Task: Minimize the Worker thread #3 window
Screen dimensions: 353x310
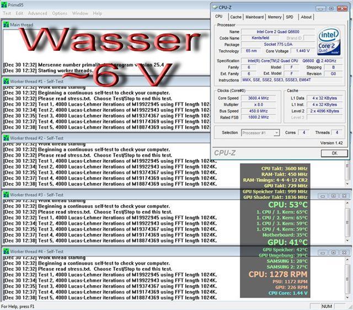Action: pos(323,196)
